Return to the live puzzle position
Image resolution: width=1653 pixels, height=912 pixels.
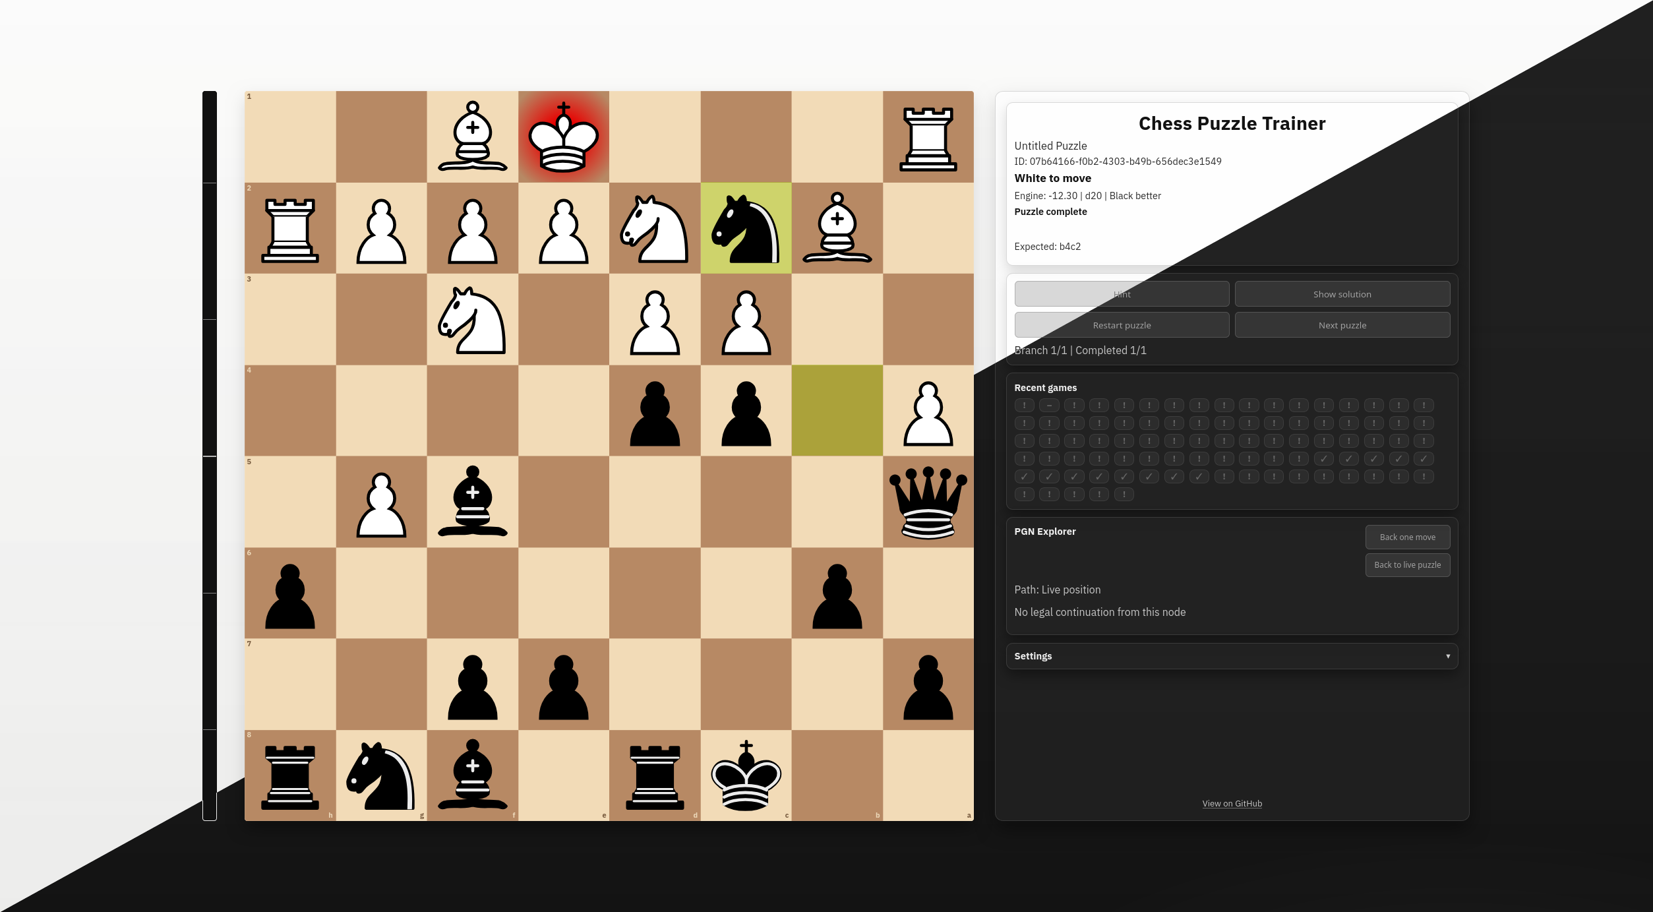[1408, 565]
